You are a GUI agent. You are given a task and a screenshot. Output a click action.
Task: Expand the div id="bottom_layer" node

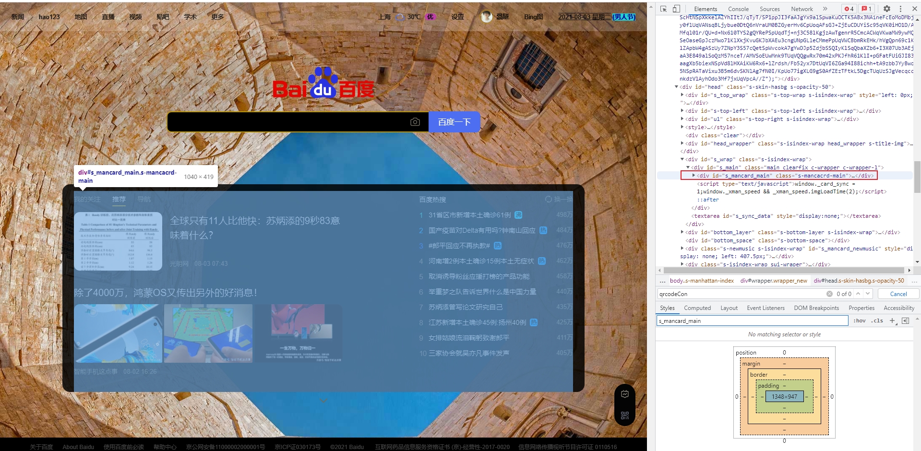(x=682, y=232)
